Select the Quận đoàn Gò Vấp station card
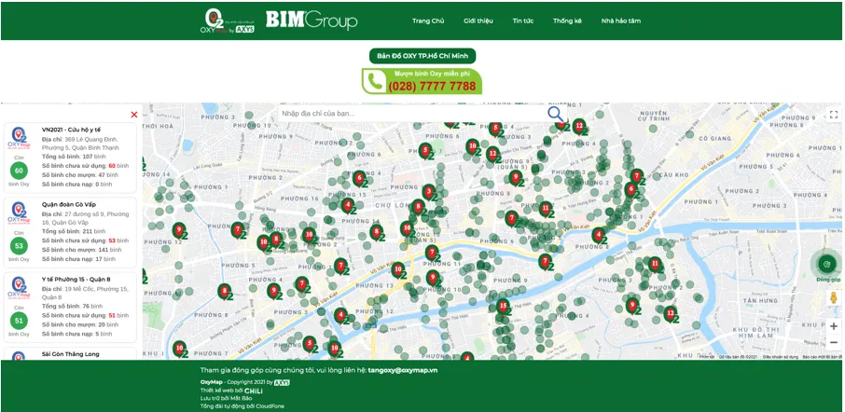Screen dimensions: 845x412 click(70, 231)
